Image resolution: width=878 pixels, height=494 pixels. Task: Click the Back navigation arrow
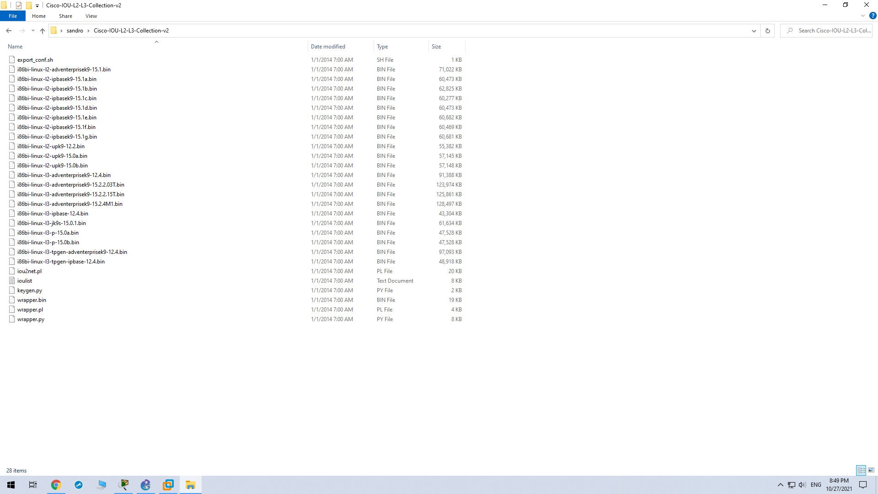click(9, 31)
